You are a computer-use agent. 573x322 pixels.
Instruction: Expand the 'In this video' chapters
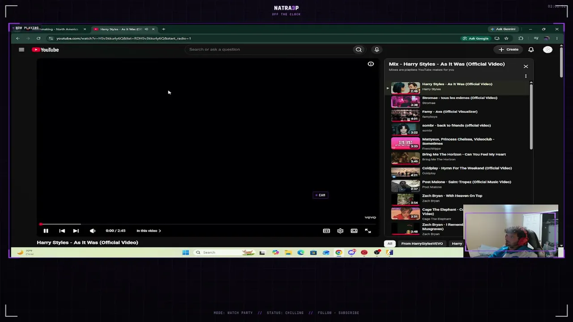[149, 231]
